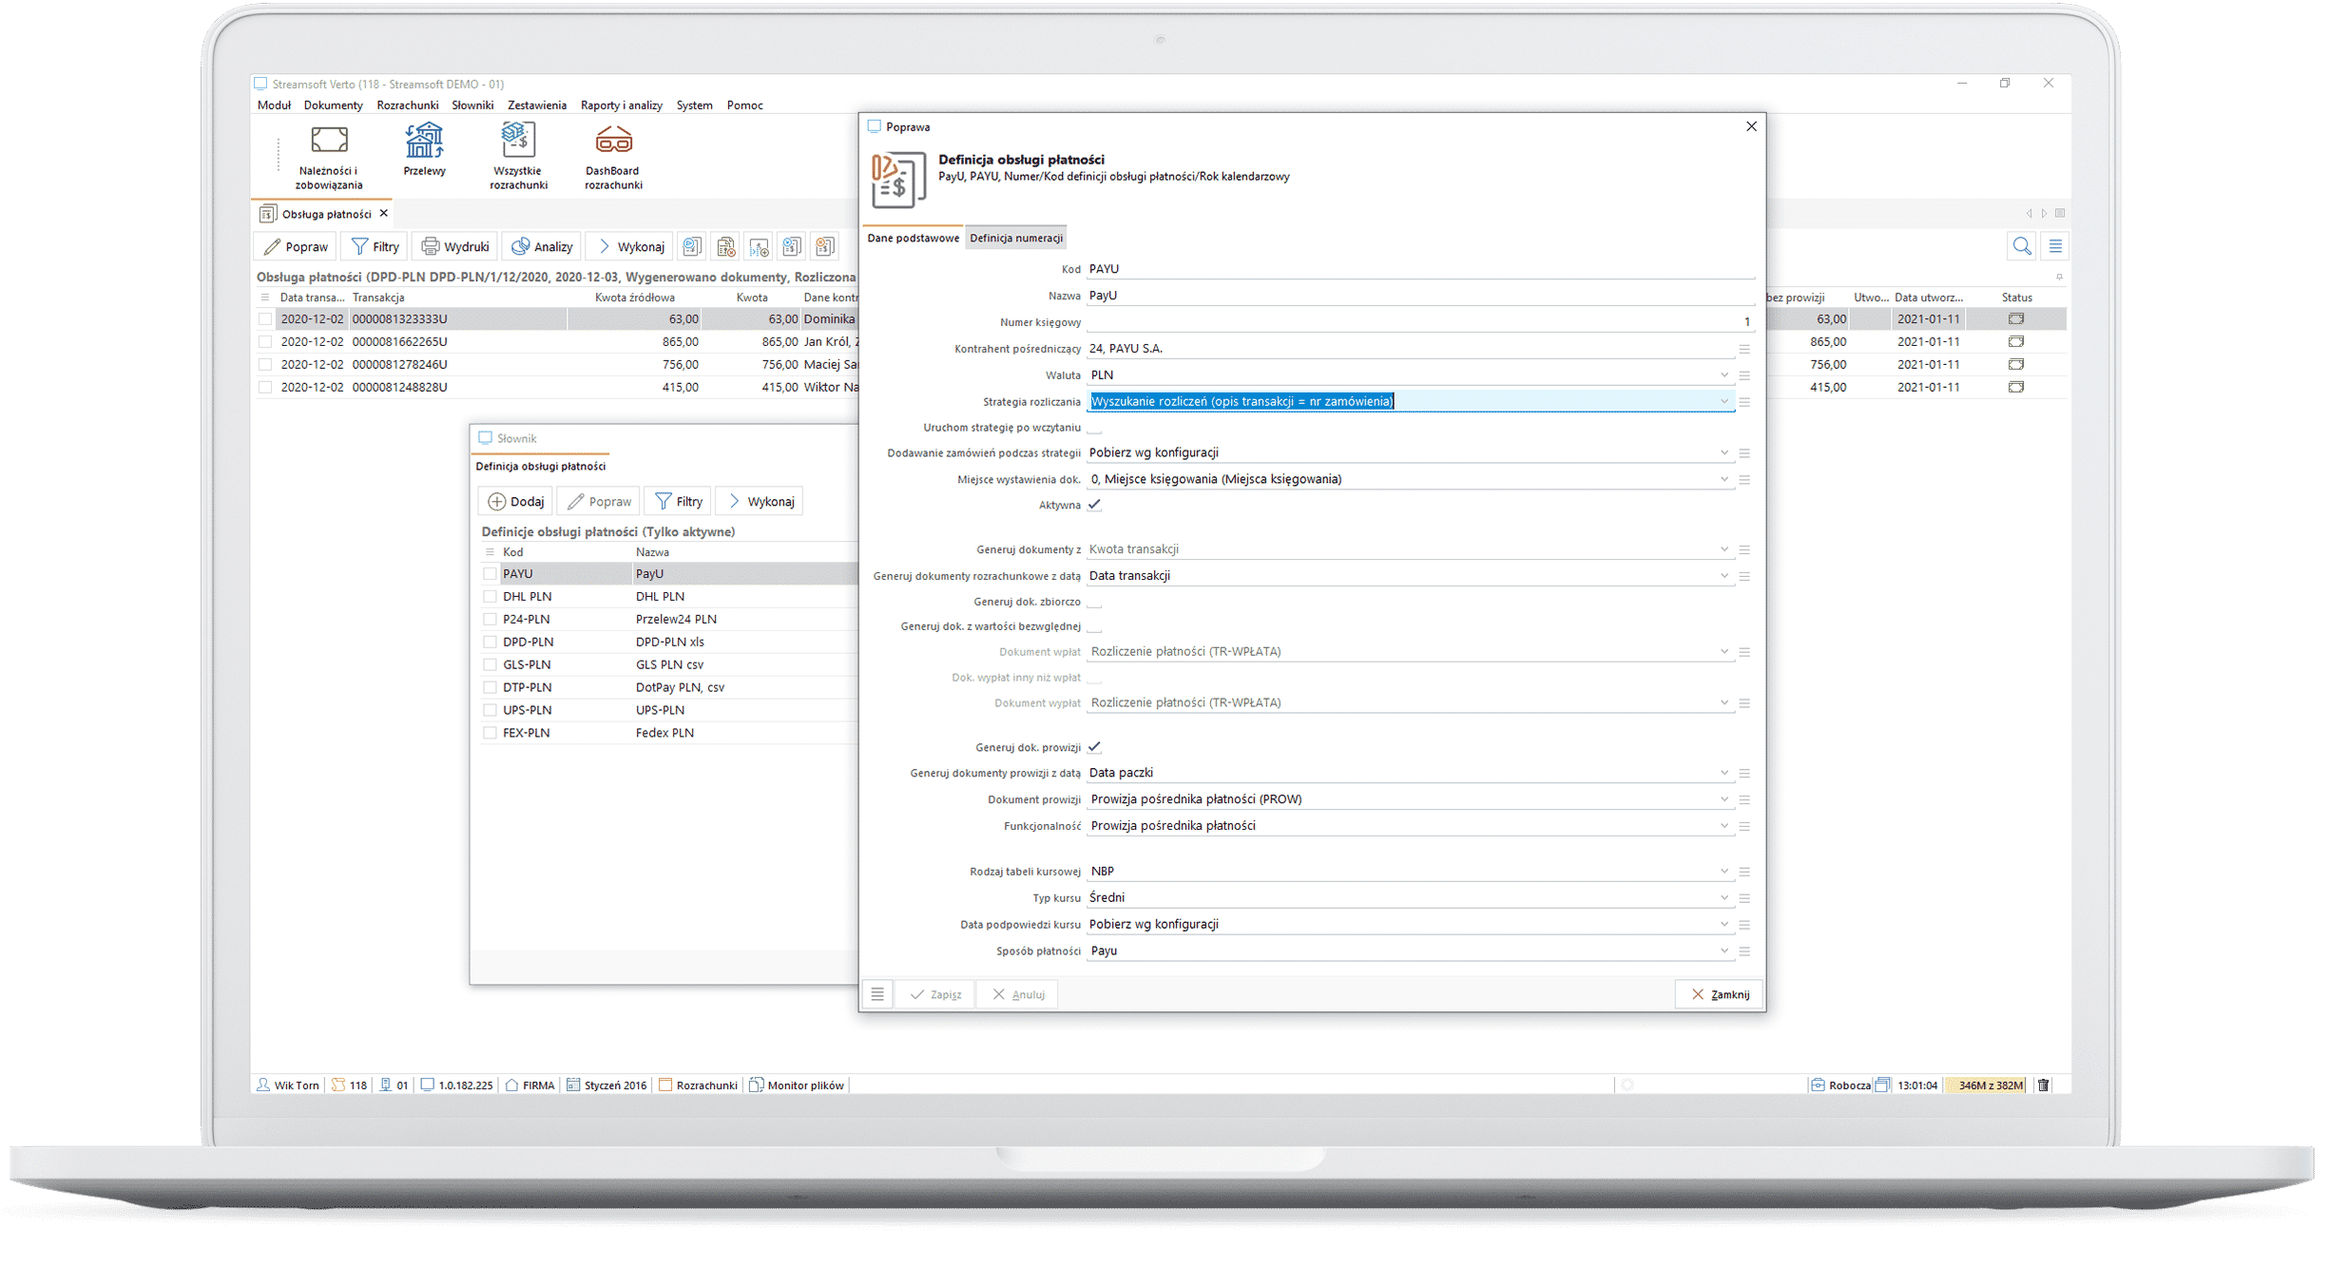Open the Moduł menu

click(x=274, y=106)
